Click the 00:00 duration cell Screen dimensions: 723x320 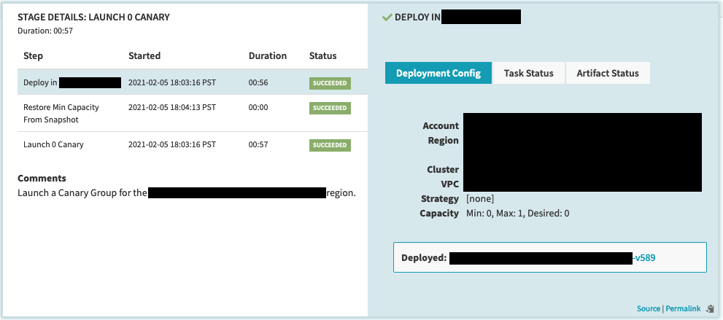point(258,107)
